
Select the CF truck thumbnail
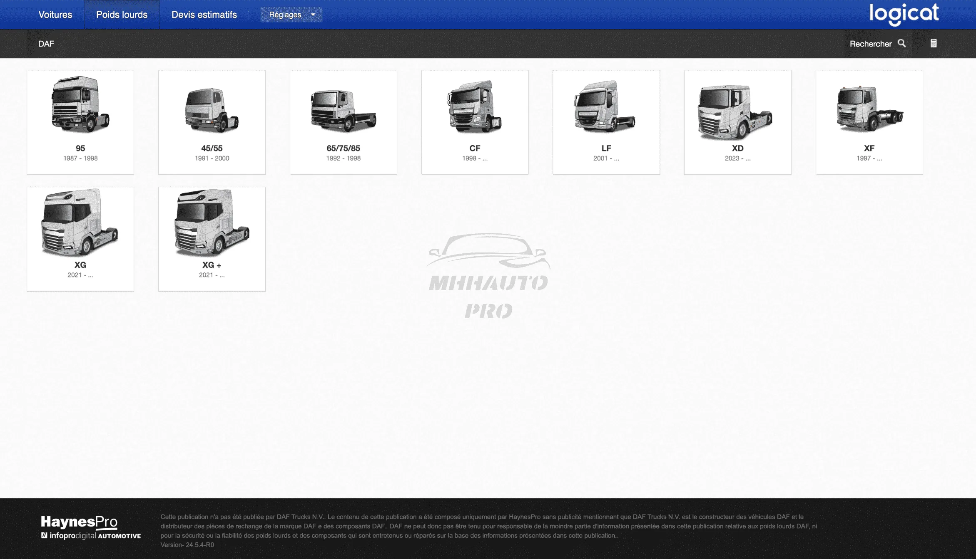click(475, 106)
